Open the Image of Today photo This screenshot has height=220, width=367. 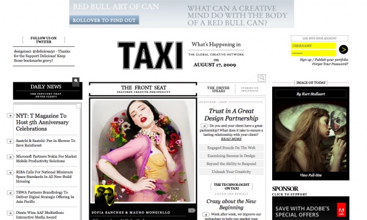click(x=311, y=137)
